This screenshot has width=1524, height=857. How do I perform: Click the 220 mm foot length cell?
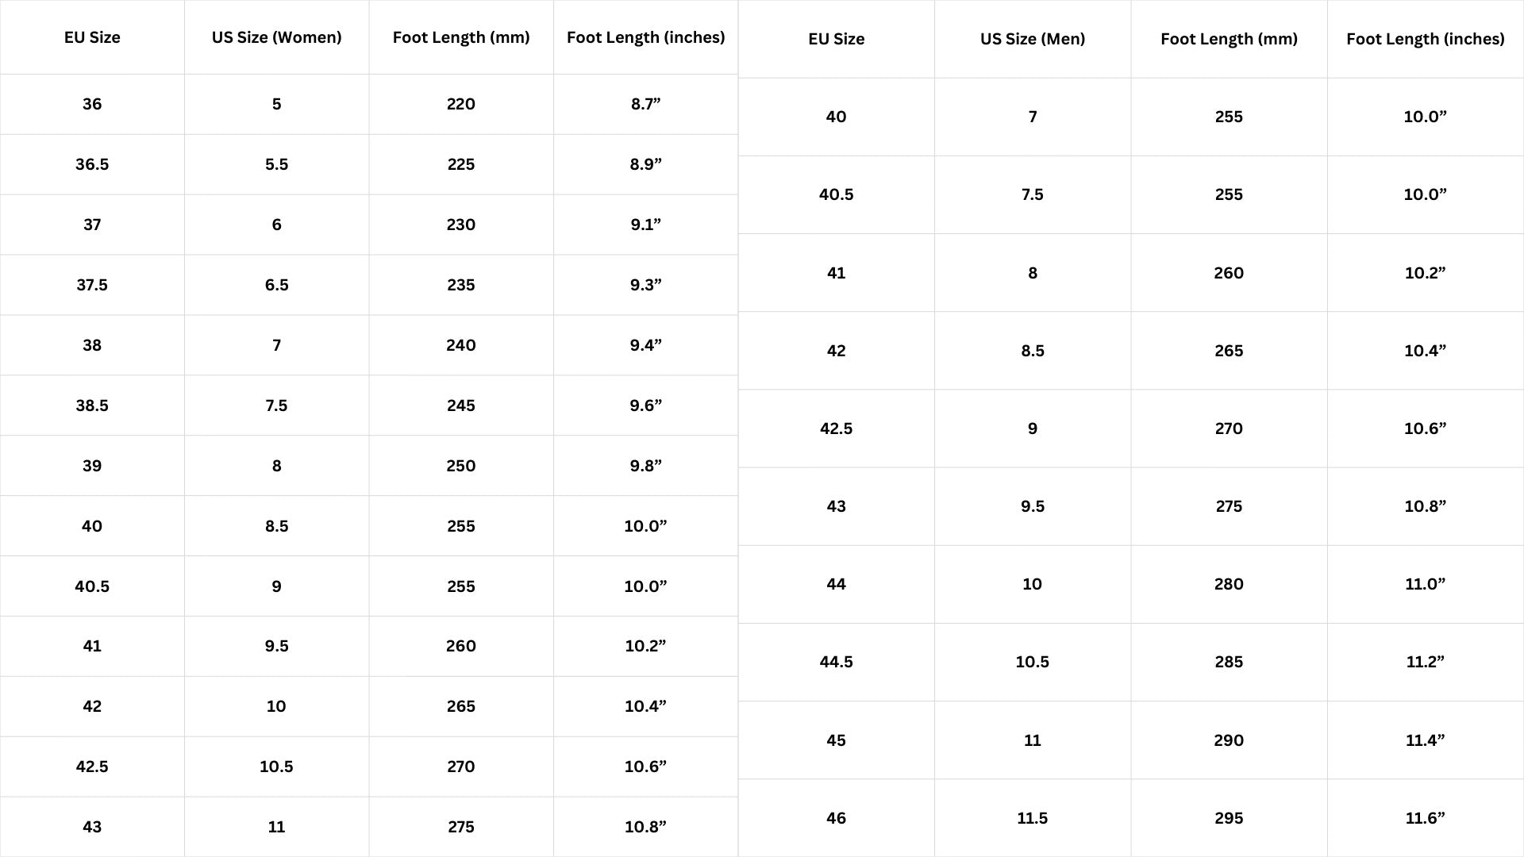[x=460, y=104]
